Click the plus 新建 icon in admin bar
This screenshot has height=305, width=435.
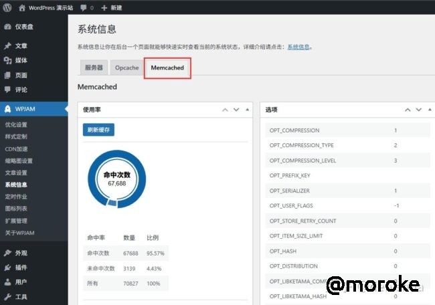(104, 8)
